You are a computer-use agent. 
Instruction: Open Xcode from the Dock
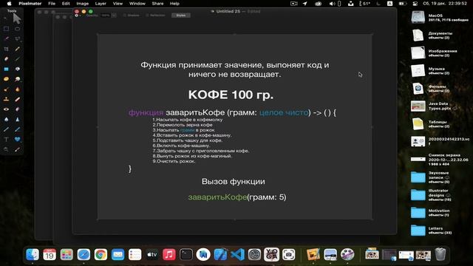220,254
